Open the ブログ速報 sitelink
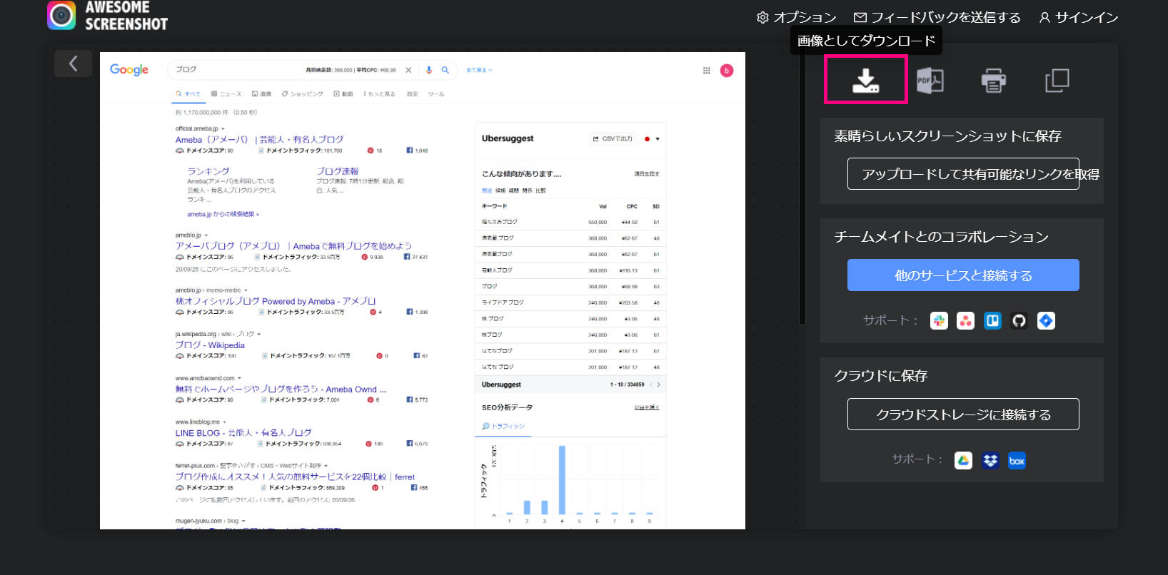This screenshot has height=575, width=1168. [338, 172]
